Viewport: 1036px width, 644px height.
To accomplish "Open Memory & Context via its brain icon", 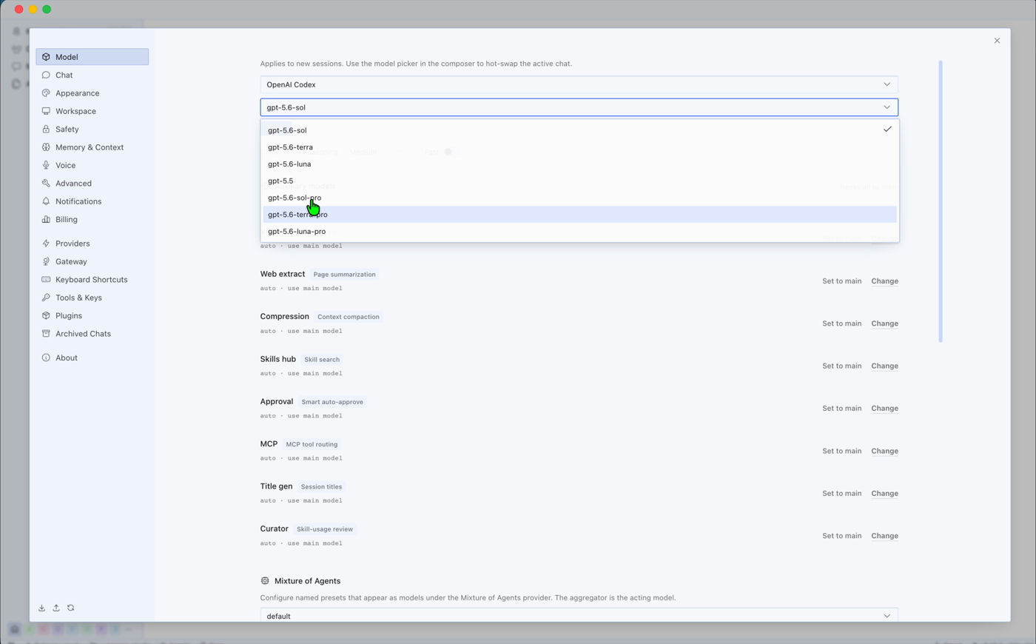I will (x=46, y=147).
